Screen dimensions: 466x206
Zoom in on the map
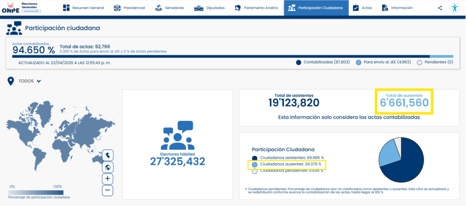(x=108, y=179)
